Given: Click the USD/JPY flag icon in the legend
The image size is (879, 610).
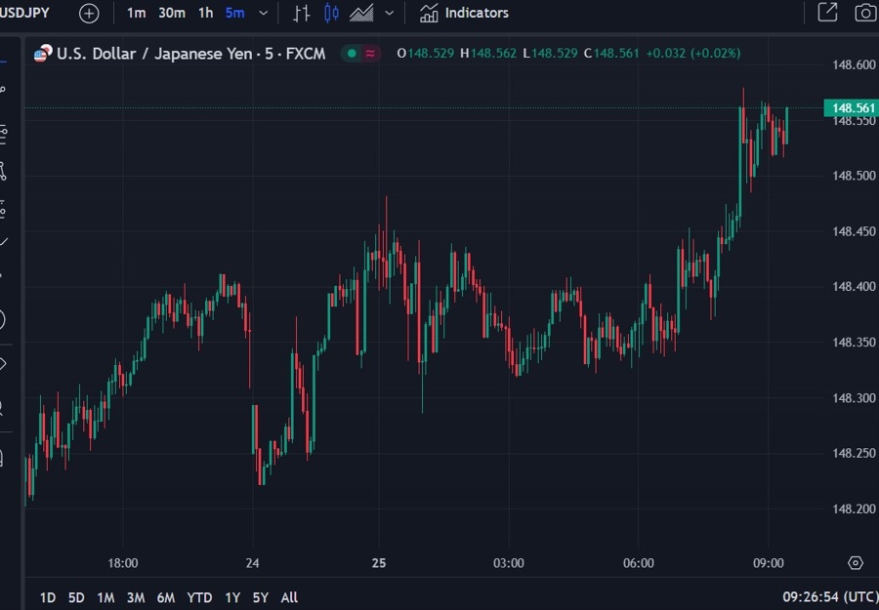Looking at the screenshot, I should point(43,54).
